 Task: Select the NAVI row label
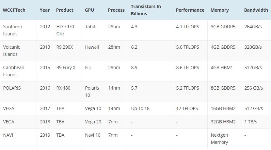coord(8,135)
